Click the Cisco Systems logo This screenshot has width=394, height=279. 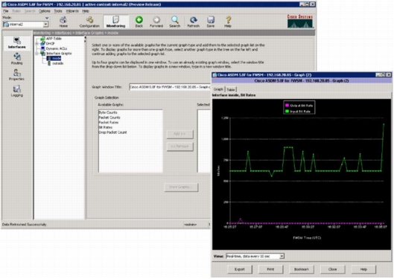(x=300, y=21)
